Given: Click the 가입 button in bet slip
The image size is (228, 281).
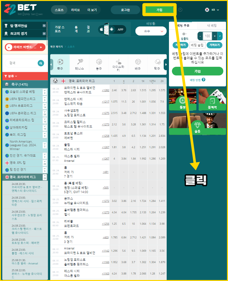Looking at the screenshot, I should [197, 71].
